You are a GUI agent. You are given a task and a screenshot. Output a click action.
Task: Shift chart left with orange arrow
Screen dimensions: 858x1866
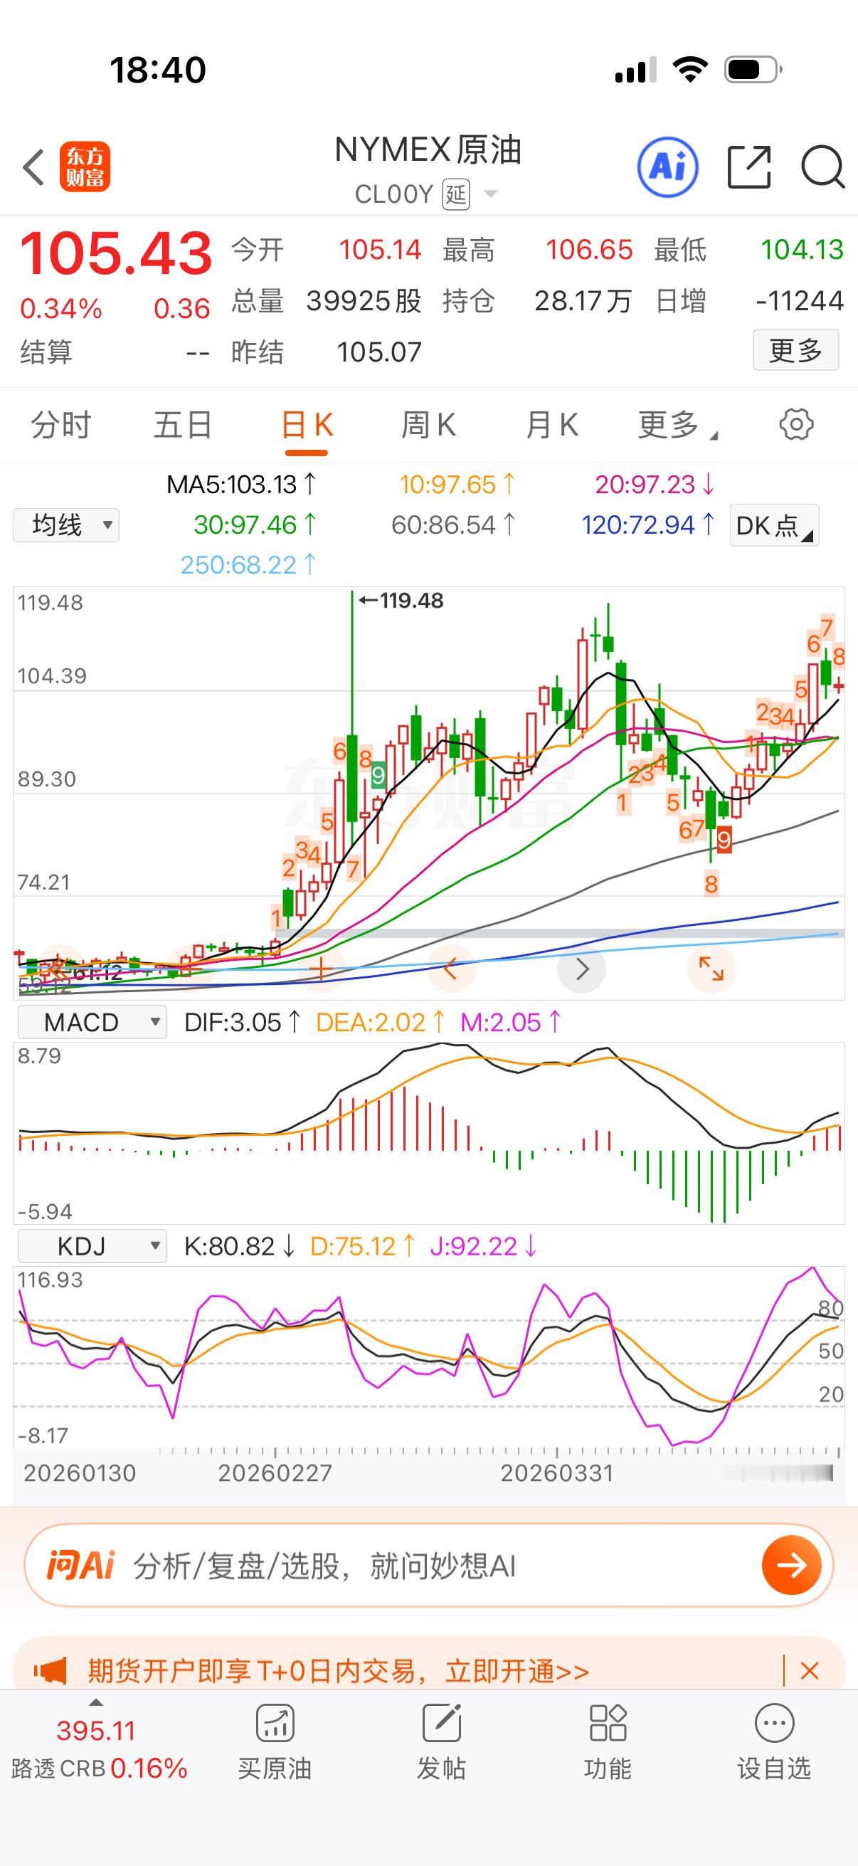[450, 969]
